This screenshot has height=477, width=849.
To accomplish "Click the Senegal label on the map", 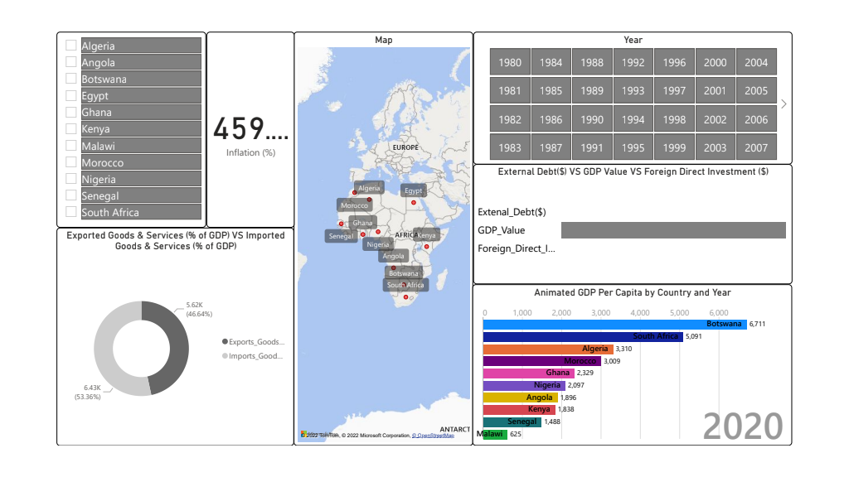I will coord(341,236).
